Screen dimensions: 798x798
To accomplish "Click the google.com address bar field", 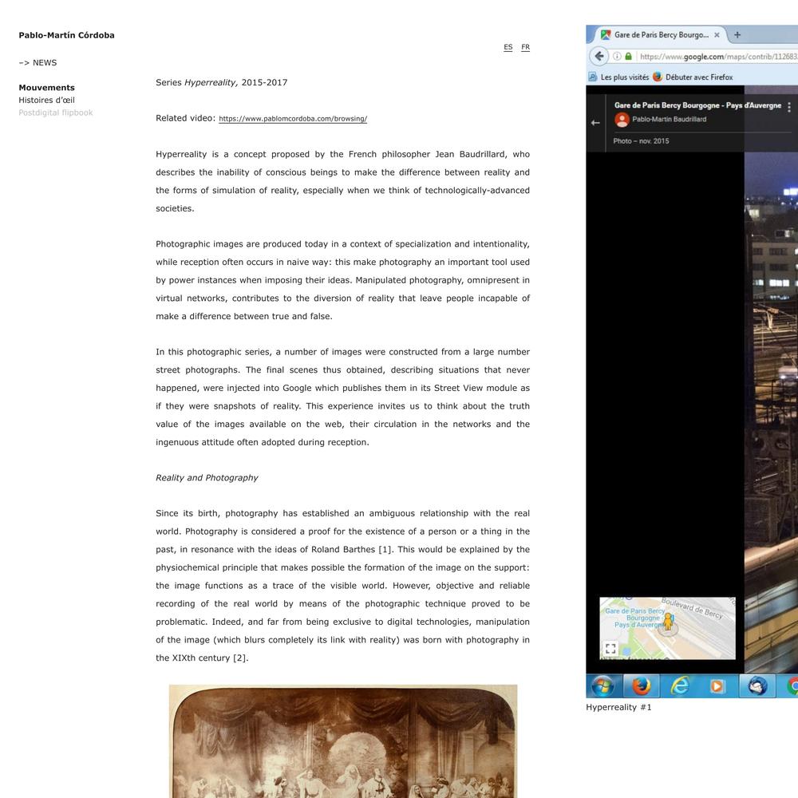I will point(717,57).
